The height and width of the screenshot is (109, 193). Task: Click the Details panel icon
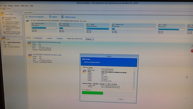(x=4, y=38)
